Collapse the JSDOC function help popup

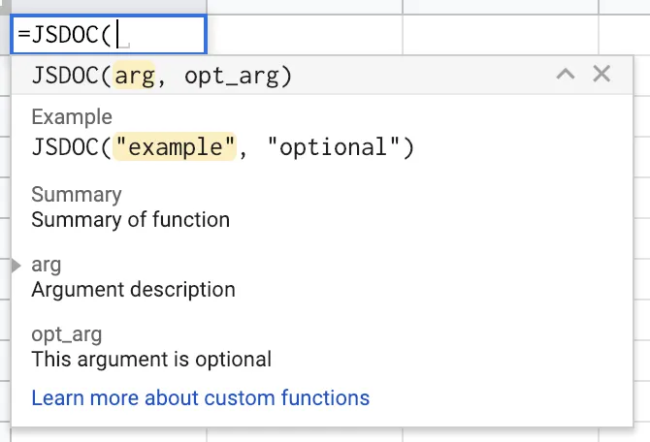point(566,75)
